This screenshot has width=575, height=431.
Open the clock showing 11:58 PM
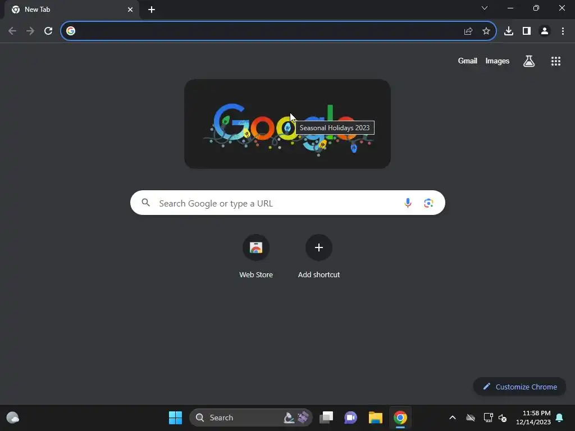pos(533,418)
